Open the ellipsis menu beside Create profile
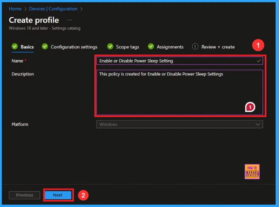Viewport: 279px width, 207px height. pyautogui.click(x=70, y=20)
